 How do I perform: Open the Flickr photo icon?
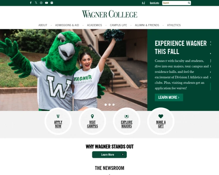52,3
